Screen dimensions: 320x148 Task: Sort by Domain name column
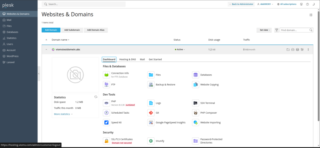coord(60,40)
